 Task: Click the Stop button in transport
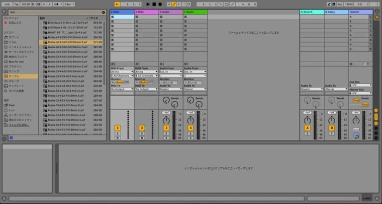(154, 4)
